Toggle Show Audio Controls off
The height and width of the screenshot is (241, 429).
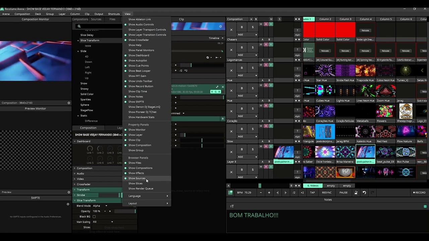coord(141,24)
